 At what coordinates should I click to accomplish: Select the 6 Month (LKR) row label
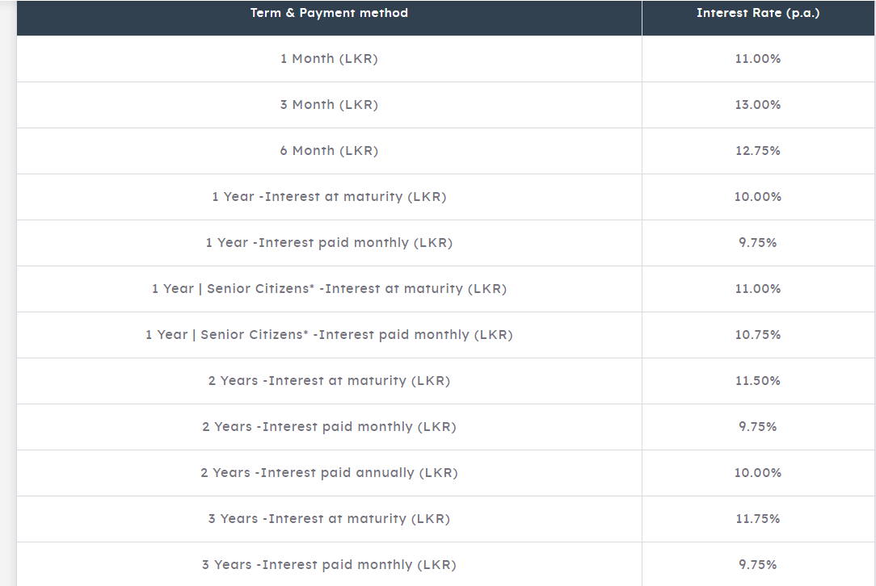(329, 151)
